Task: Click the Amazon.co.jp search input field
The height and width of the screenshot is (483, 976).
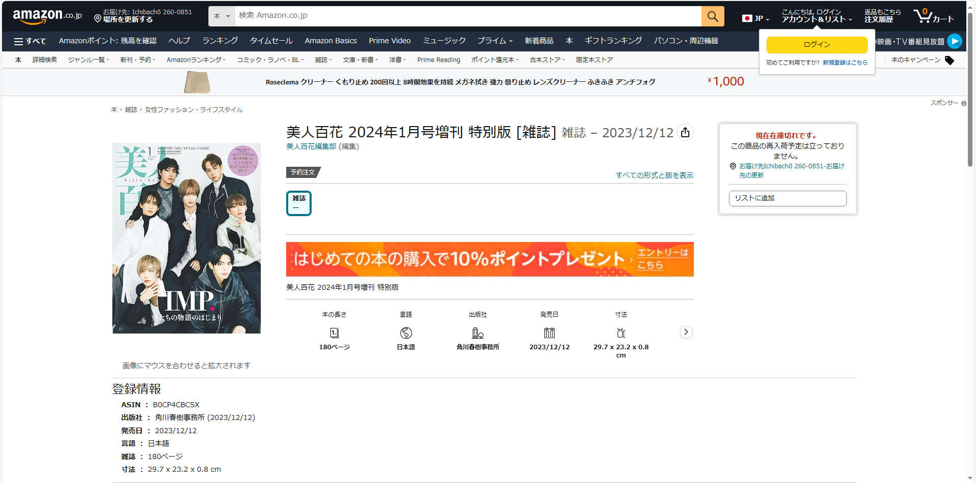Action: coord(468,16)
